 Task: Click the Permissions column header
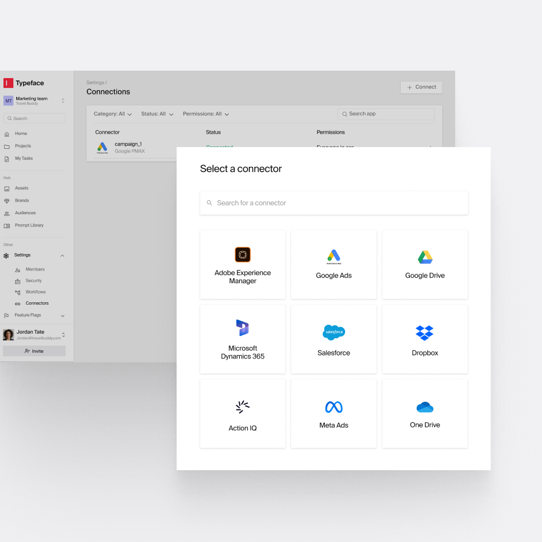tap(331, 133)
